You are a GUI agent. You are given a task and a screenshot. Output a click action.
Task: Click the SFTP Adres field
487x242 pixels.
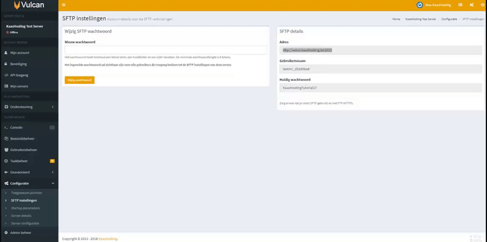point(380,50)
